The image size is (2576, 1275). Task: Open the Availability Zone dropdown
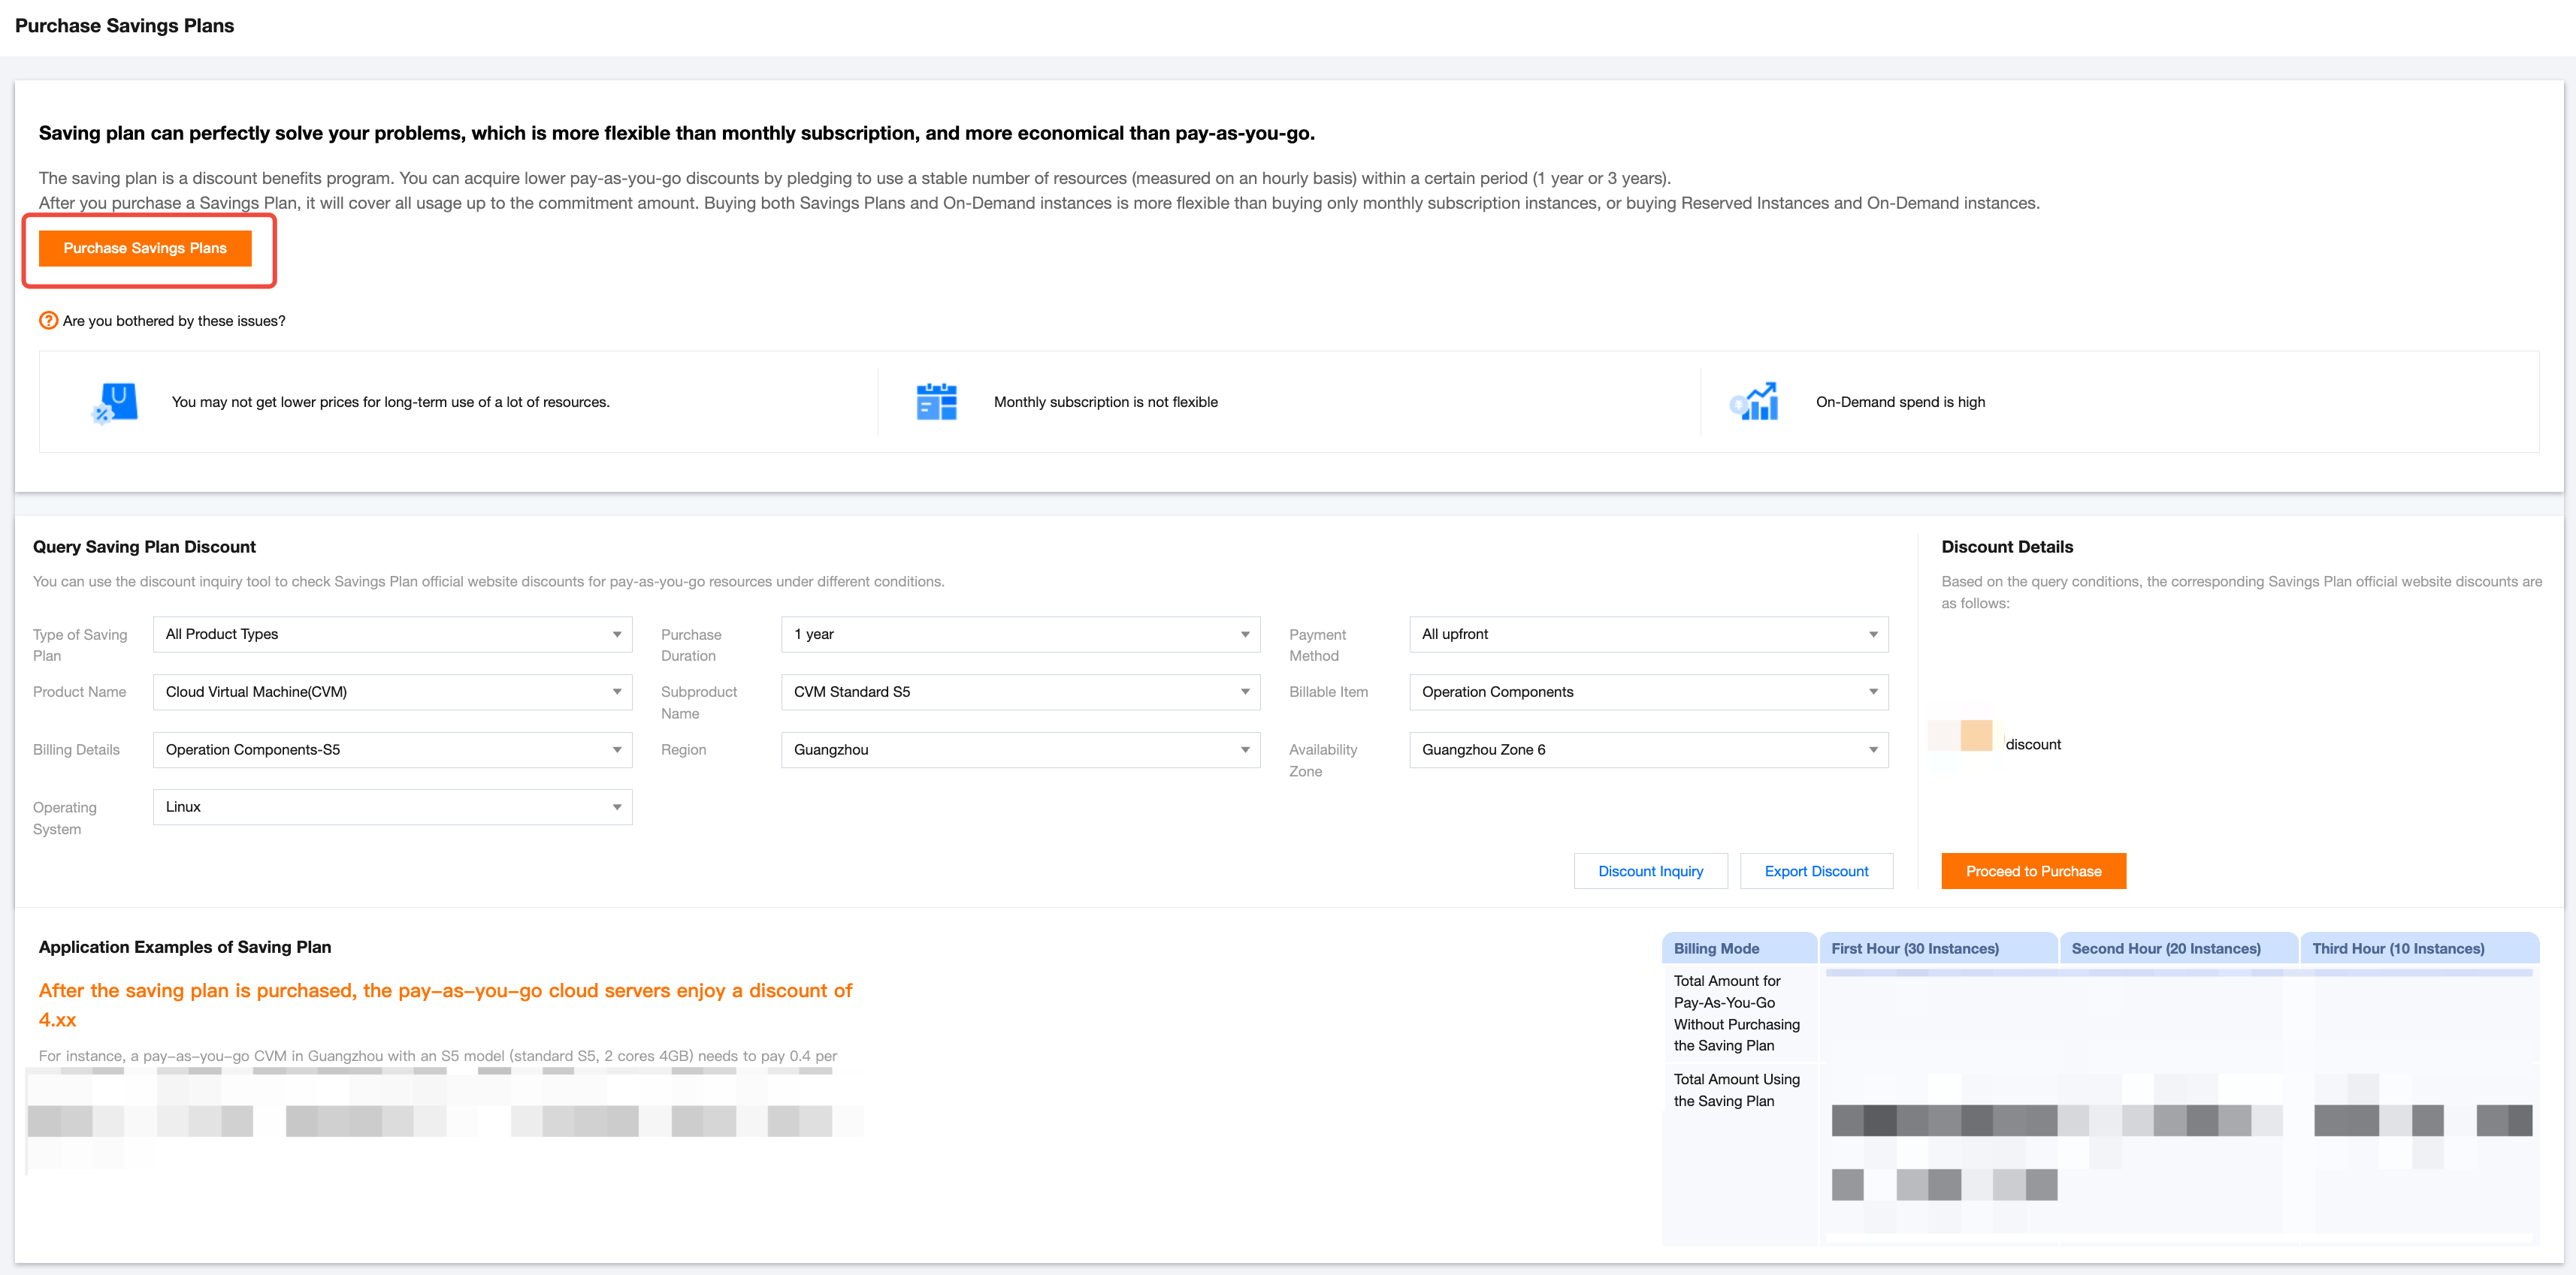1648,750
